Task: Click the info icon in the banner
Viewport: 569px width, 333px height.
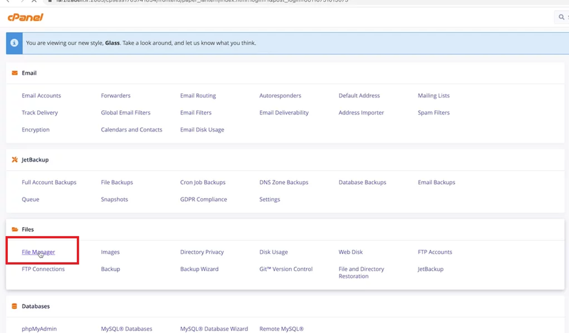Action: [14, 43]
